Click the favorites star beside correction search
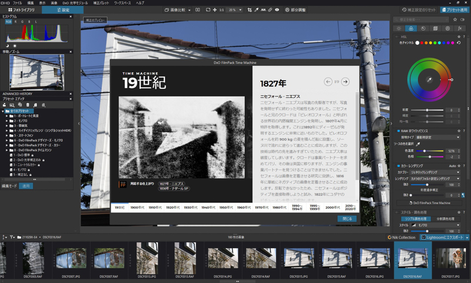 455,19
